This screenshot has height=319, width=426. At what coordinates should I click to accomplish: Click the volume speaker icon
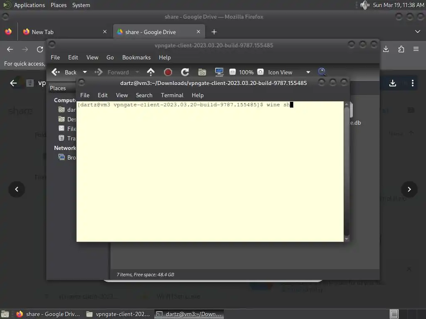point(364,5)
